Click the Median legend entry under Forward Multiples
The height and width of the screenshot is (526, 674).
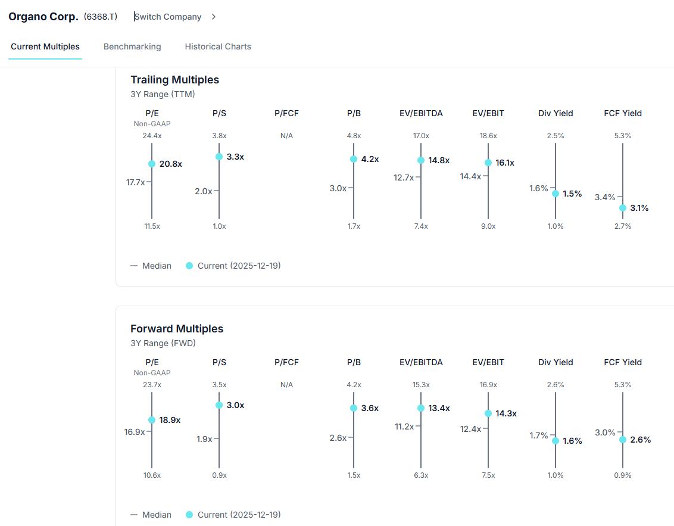[x=151, y=515]
